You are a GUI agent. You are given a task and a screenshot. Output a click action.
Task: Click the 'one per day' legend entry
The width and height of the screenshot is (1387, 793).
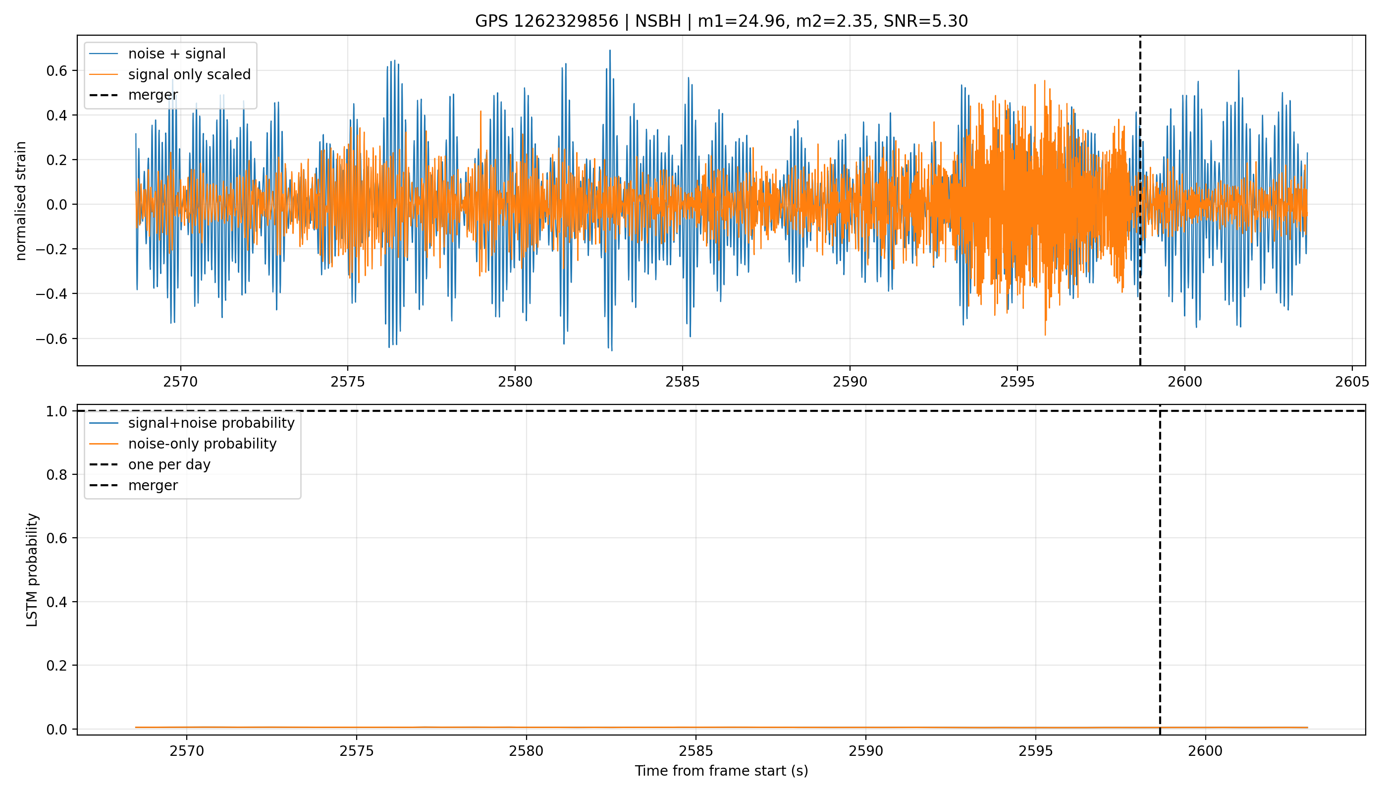click(x=150, y=464)
